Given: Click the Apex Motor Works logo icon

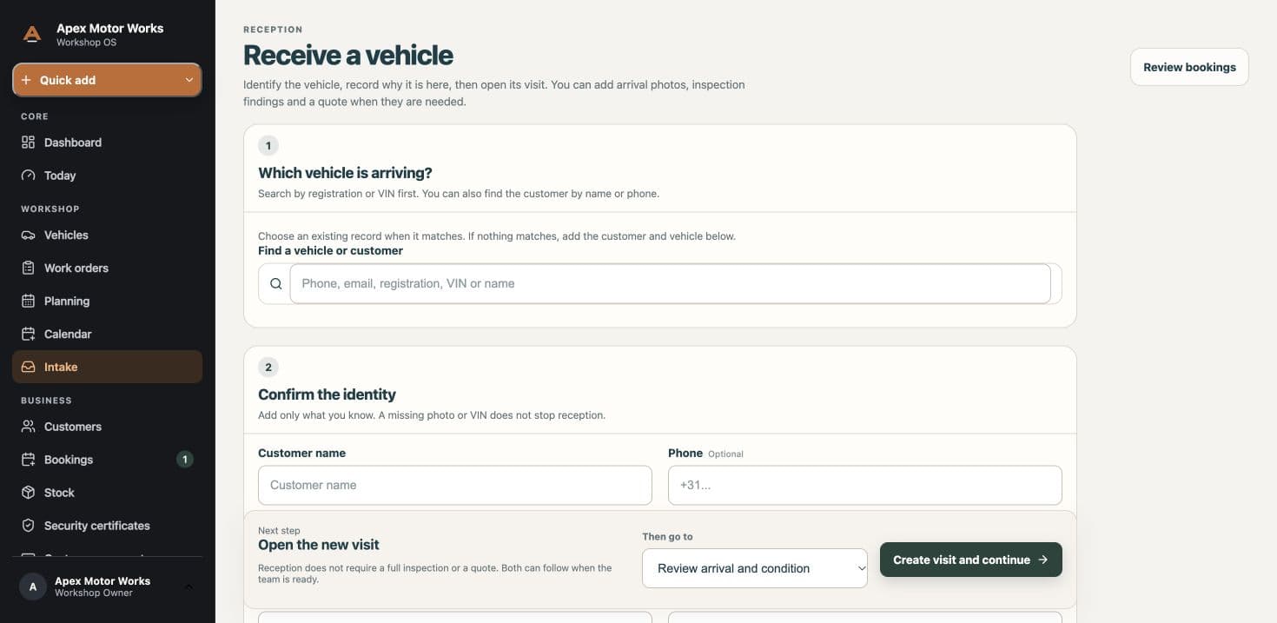Looking at the screenshot, I should [32, 35].
